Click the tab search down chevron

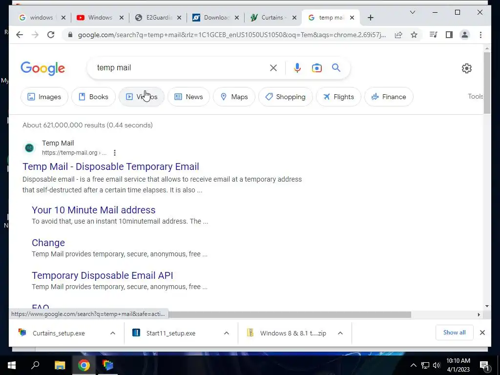[412, 12]
